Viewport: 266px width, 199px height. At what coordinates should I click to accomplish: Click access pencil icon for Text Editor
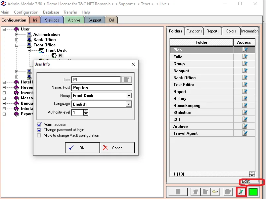(244, 84)
